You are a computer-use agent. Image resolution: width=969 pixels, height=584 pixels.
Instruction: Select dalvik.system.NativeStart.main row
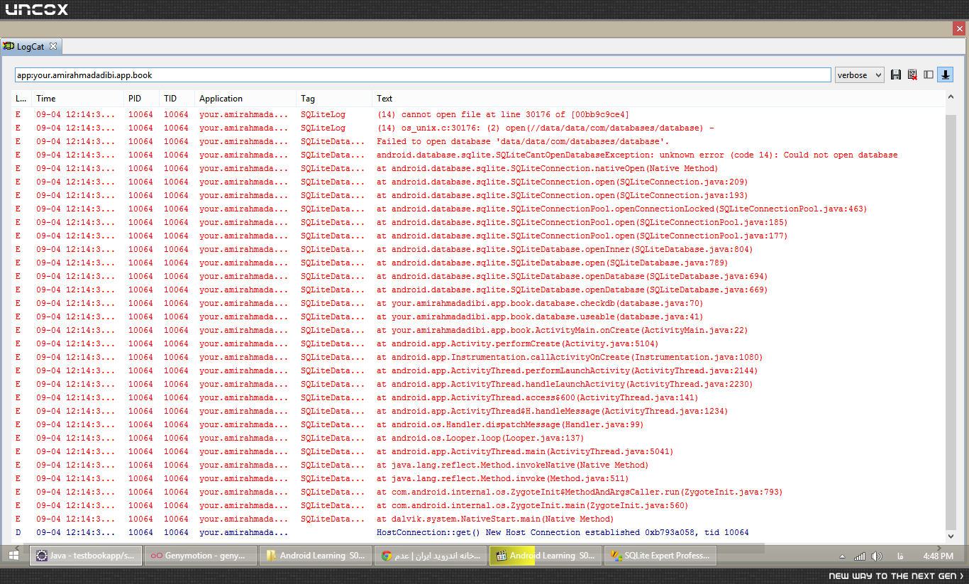[x=479, y=519]
